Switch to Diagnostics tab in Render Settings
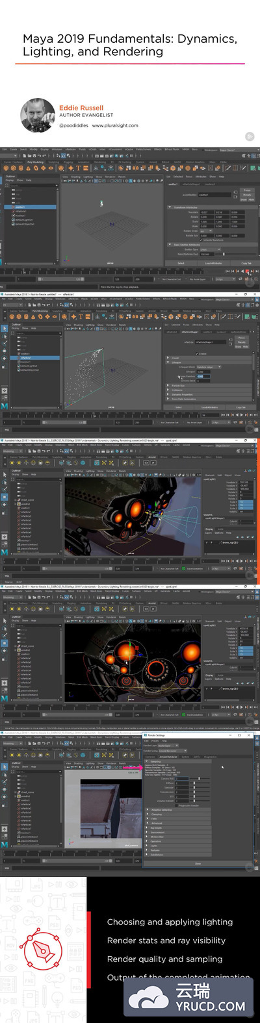 coord(210,757)
